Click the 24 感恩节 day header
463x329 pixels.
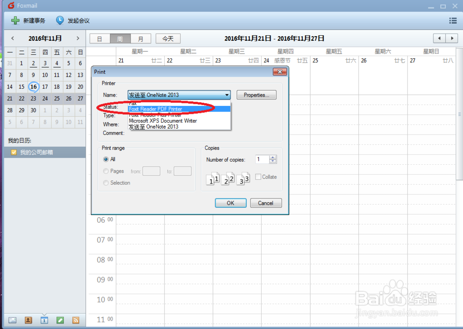286,61
